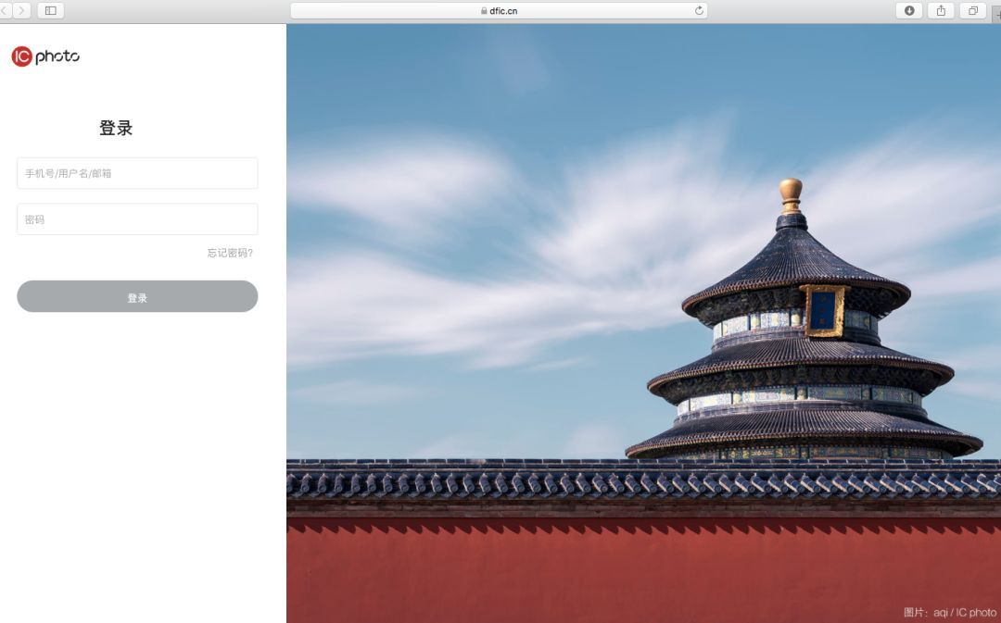Image resolution: width=1001 pixels, height=623 pixels.
Task: Show the Safari sidebar
Action: click(x=50, y=10)
